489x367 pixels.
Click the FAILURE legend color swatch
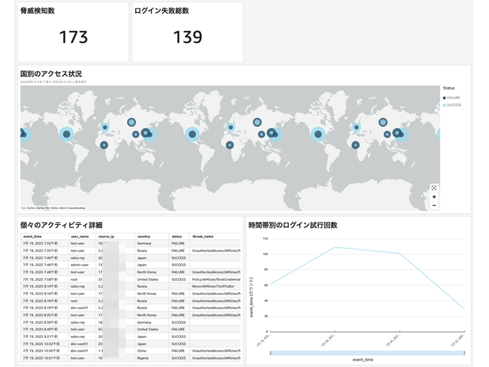click(445, 98)
